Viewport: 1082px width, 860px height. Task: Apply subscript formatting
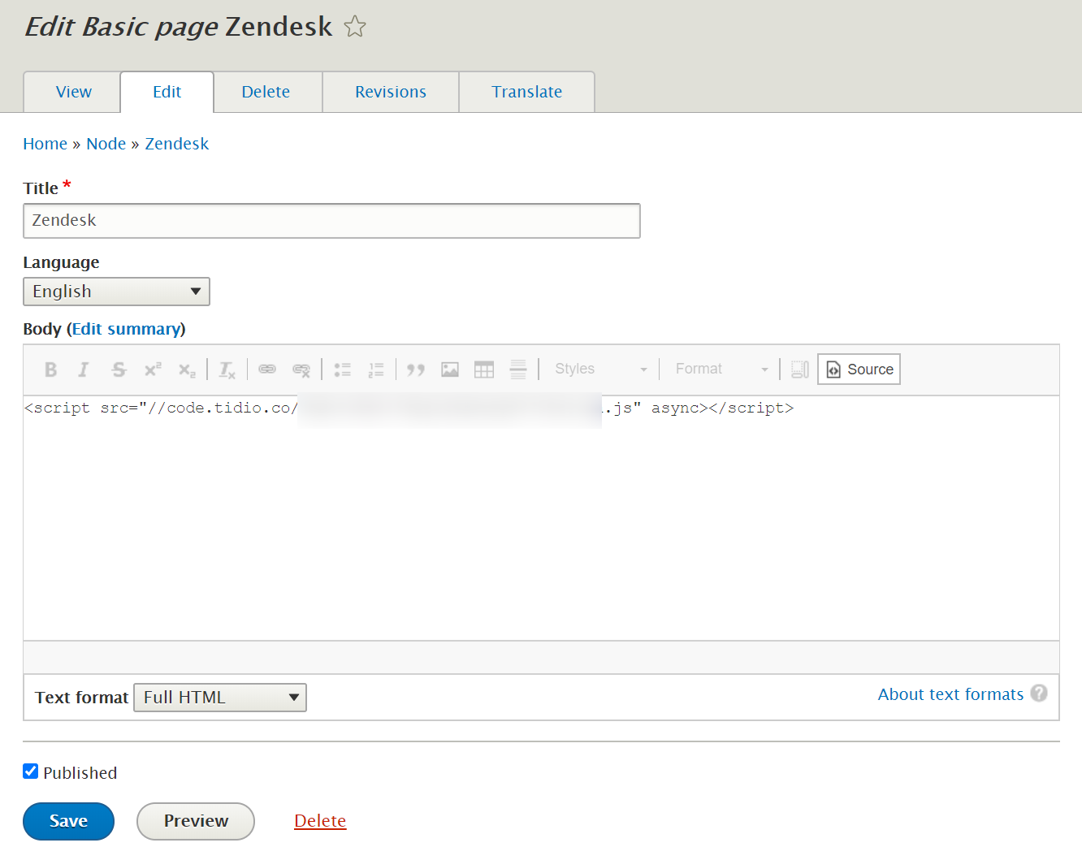pos(187,369)
